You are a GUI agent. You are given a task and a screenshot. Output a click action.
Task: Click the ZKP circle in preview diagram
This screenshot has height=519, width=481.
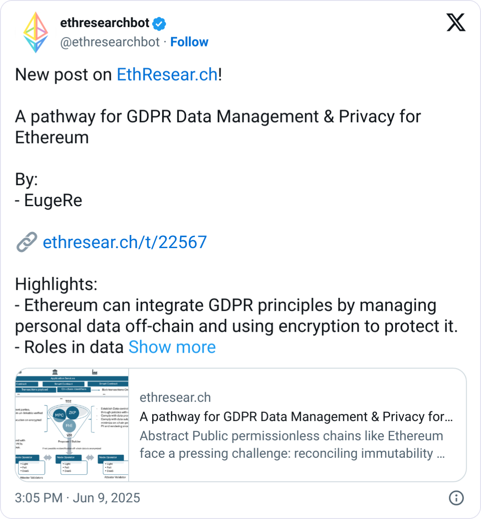73,412
